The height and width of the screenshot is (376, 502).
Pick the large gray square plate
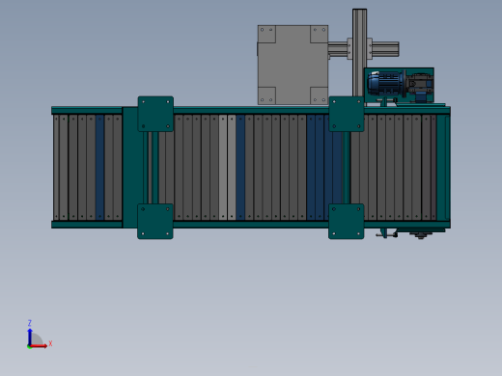pos(293,65)
